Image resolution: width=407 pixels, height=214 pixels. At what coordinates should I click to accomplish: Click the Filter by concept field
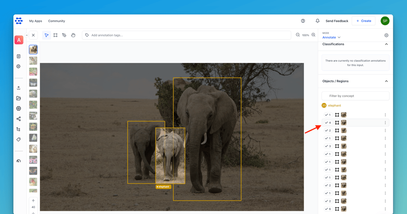coord(355,96)
